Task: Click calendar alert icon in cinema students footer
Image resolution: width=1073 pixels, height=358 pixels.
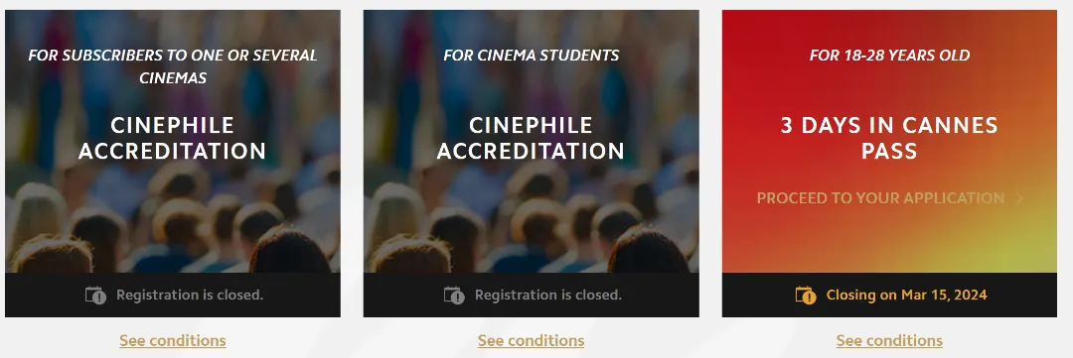Action: pos(454,296)
